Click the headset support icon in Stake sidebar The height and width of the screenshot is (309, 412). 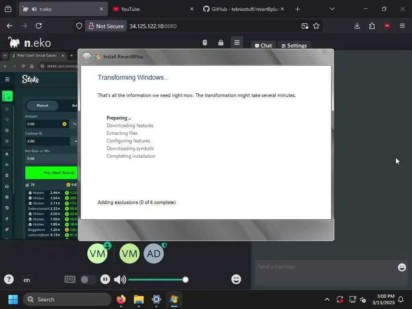click(x=7, y=186)
